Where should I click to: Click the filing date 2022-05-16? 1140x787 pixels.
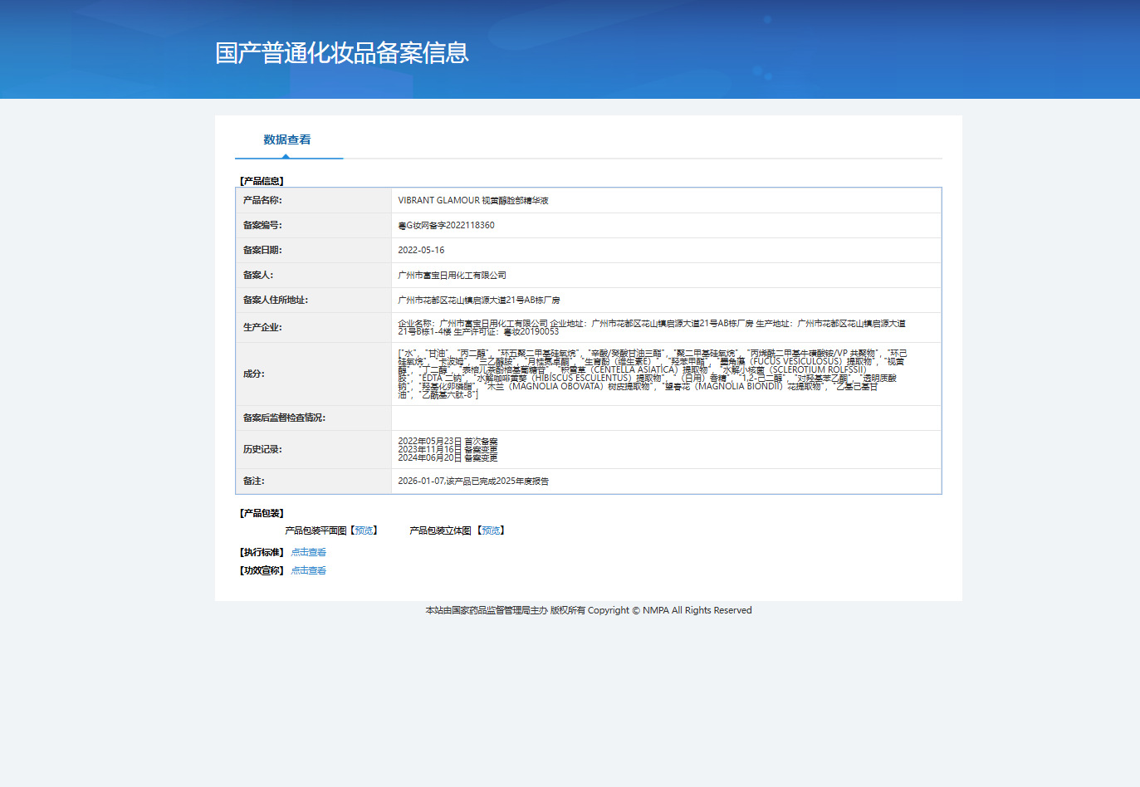421,250
